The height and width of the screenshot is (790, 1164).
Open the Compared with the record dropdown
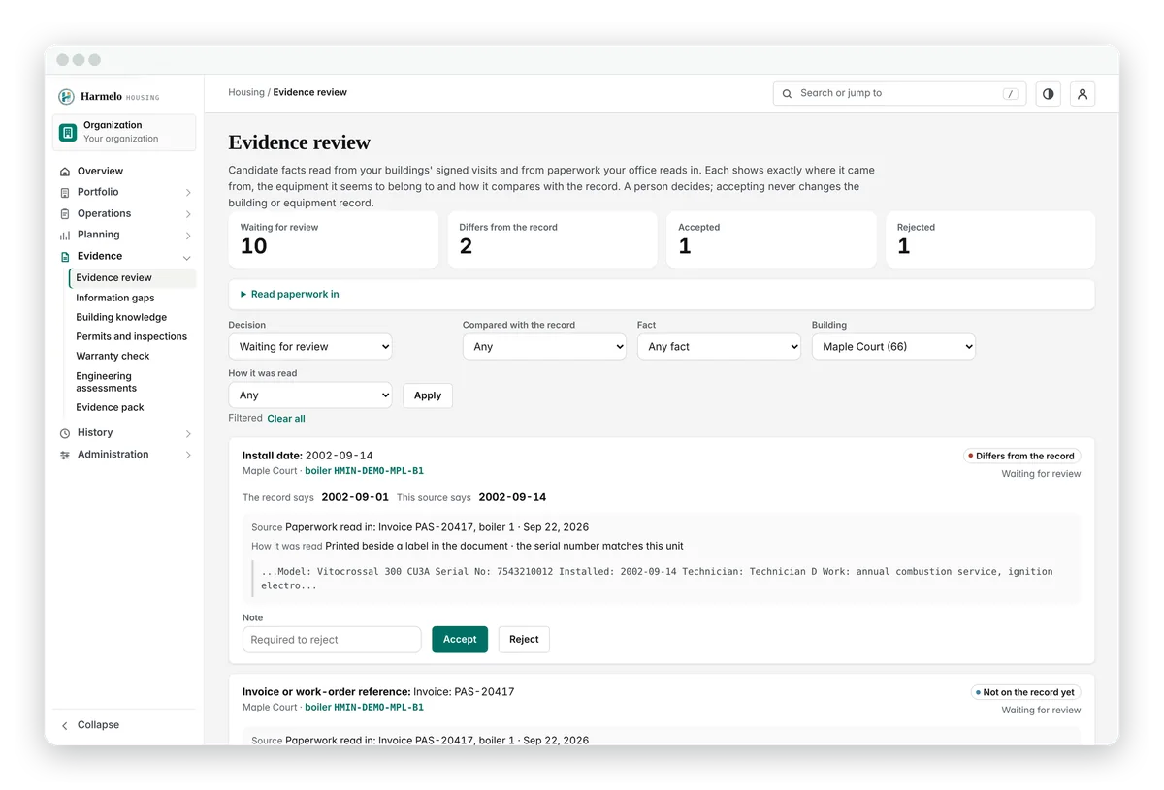coord(544,346)
